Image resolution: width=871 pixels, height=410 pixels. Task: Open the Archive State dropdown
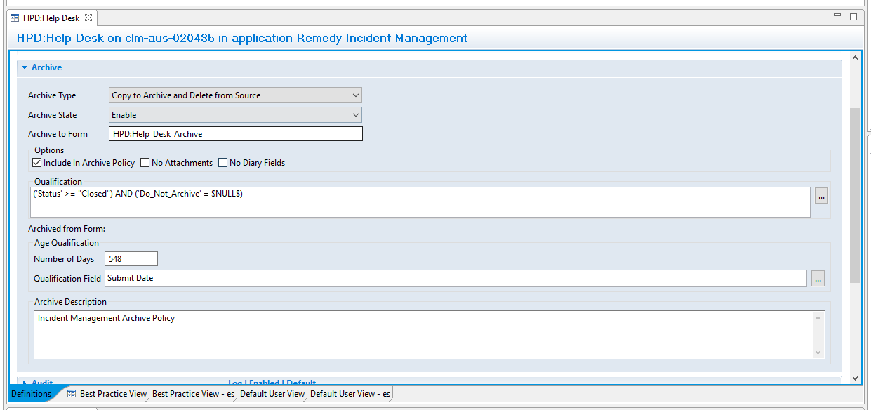coord(235,115)
